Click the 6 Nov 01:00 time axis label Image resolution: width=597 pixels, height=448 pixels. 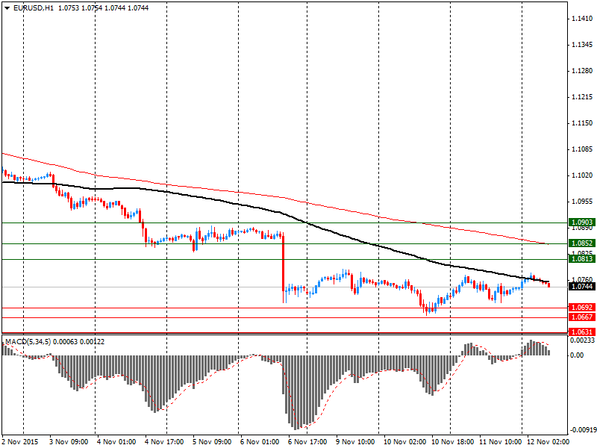tap(260, 442)
